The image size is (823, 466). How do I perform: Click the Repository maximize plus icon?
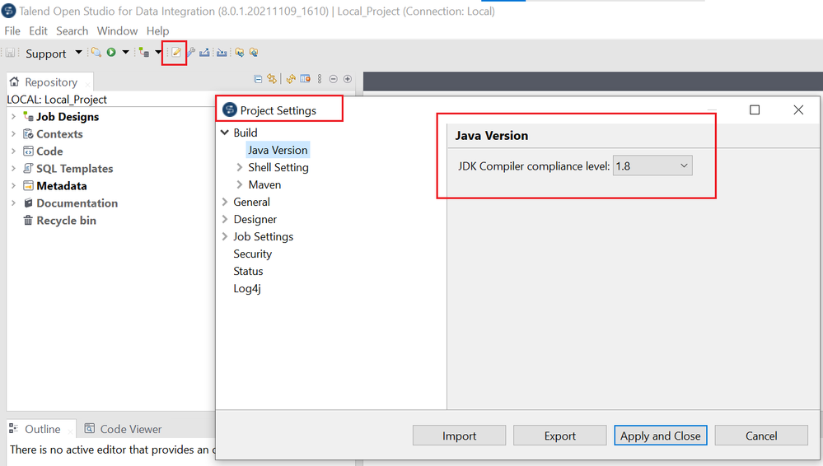pos(348,79)
